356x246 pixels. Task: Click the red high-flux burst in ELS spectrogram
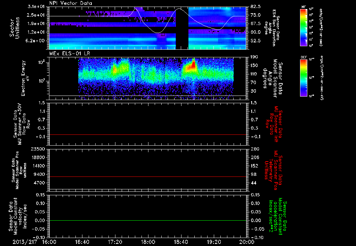coord(193,65)
